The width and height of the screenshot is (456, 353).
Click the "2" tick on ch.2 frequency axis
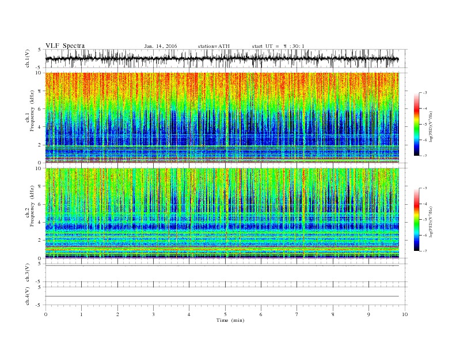coord(40,241)
